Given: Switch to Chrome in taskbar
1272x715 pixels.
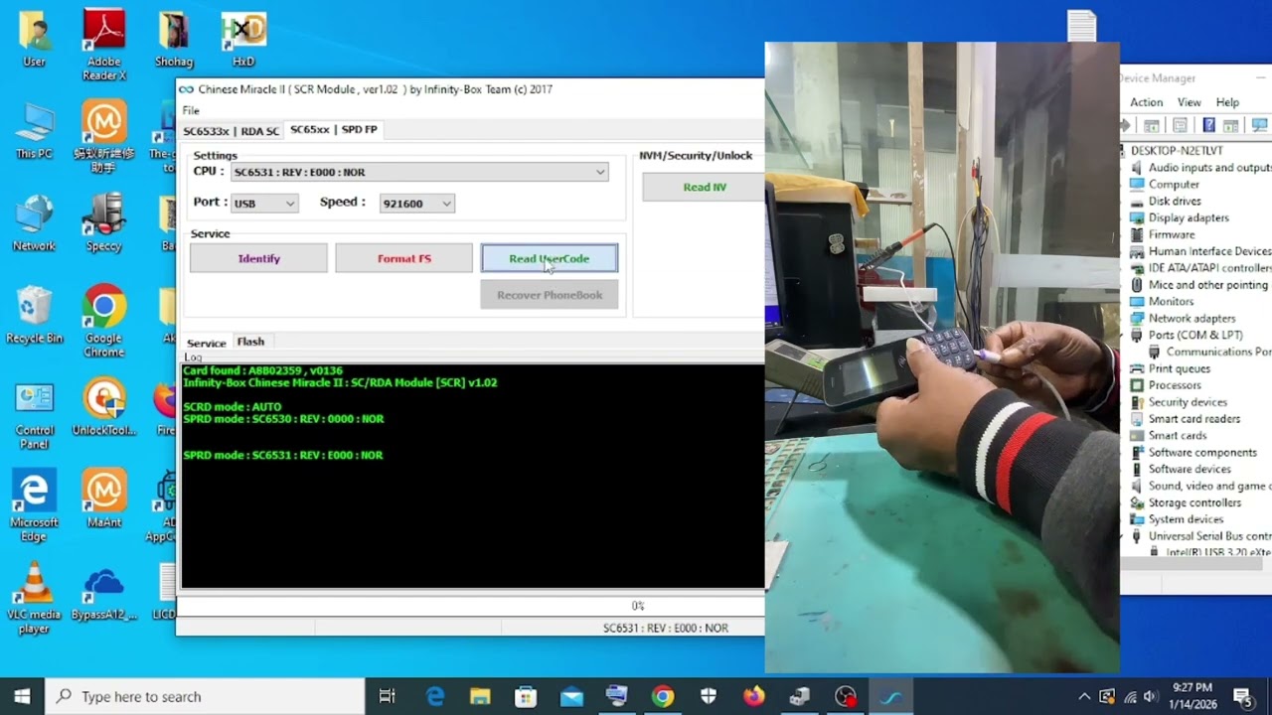Looking at the screenshot, I should point(663,696).
